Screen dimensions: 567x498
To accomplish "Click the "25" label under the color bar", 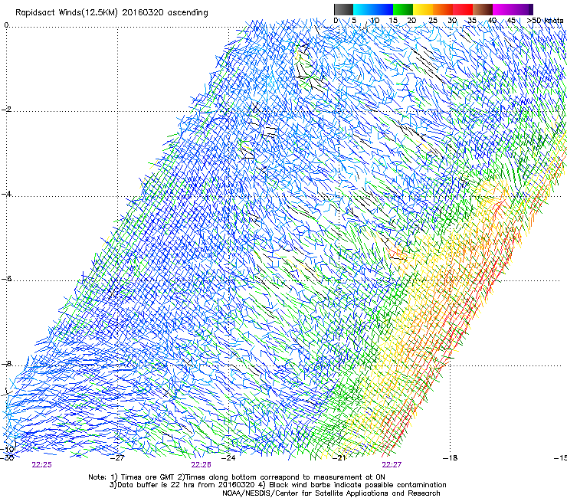I will (433, 21).
